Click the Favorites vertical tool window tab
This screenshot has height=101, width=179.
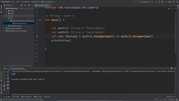(1, 89)
